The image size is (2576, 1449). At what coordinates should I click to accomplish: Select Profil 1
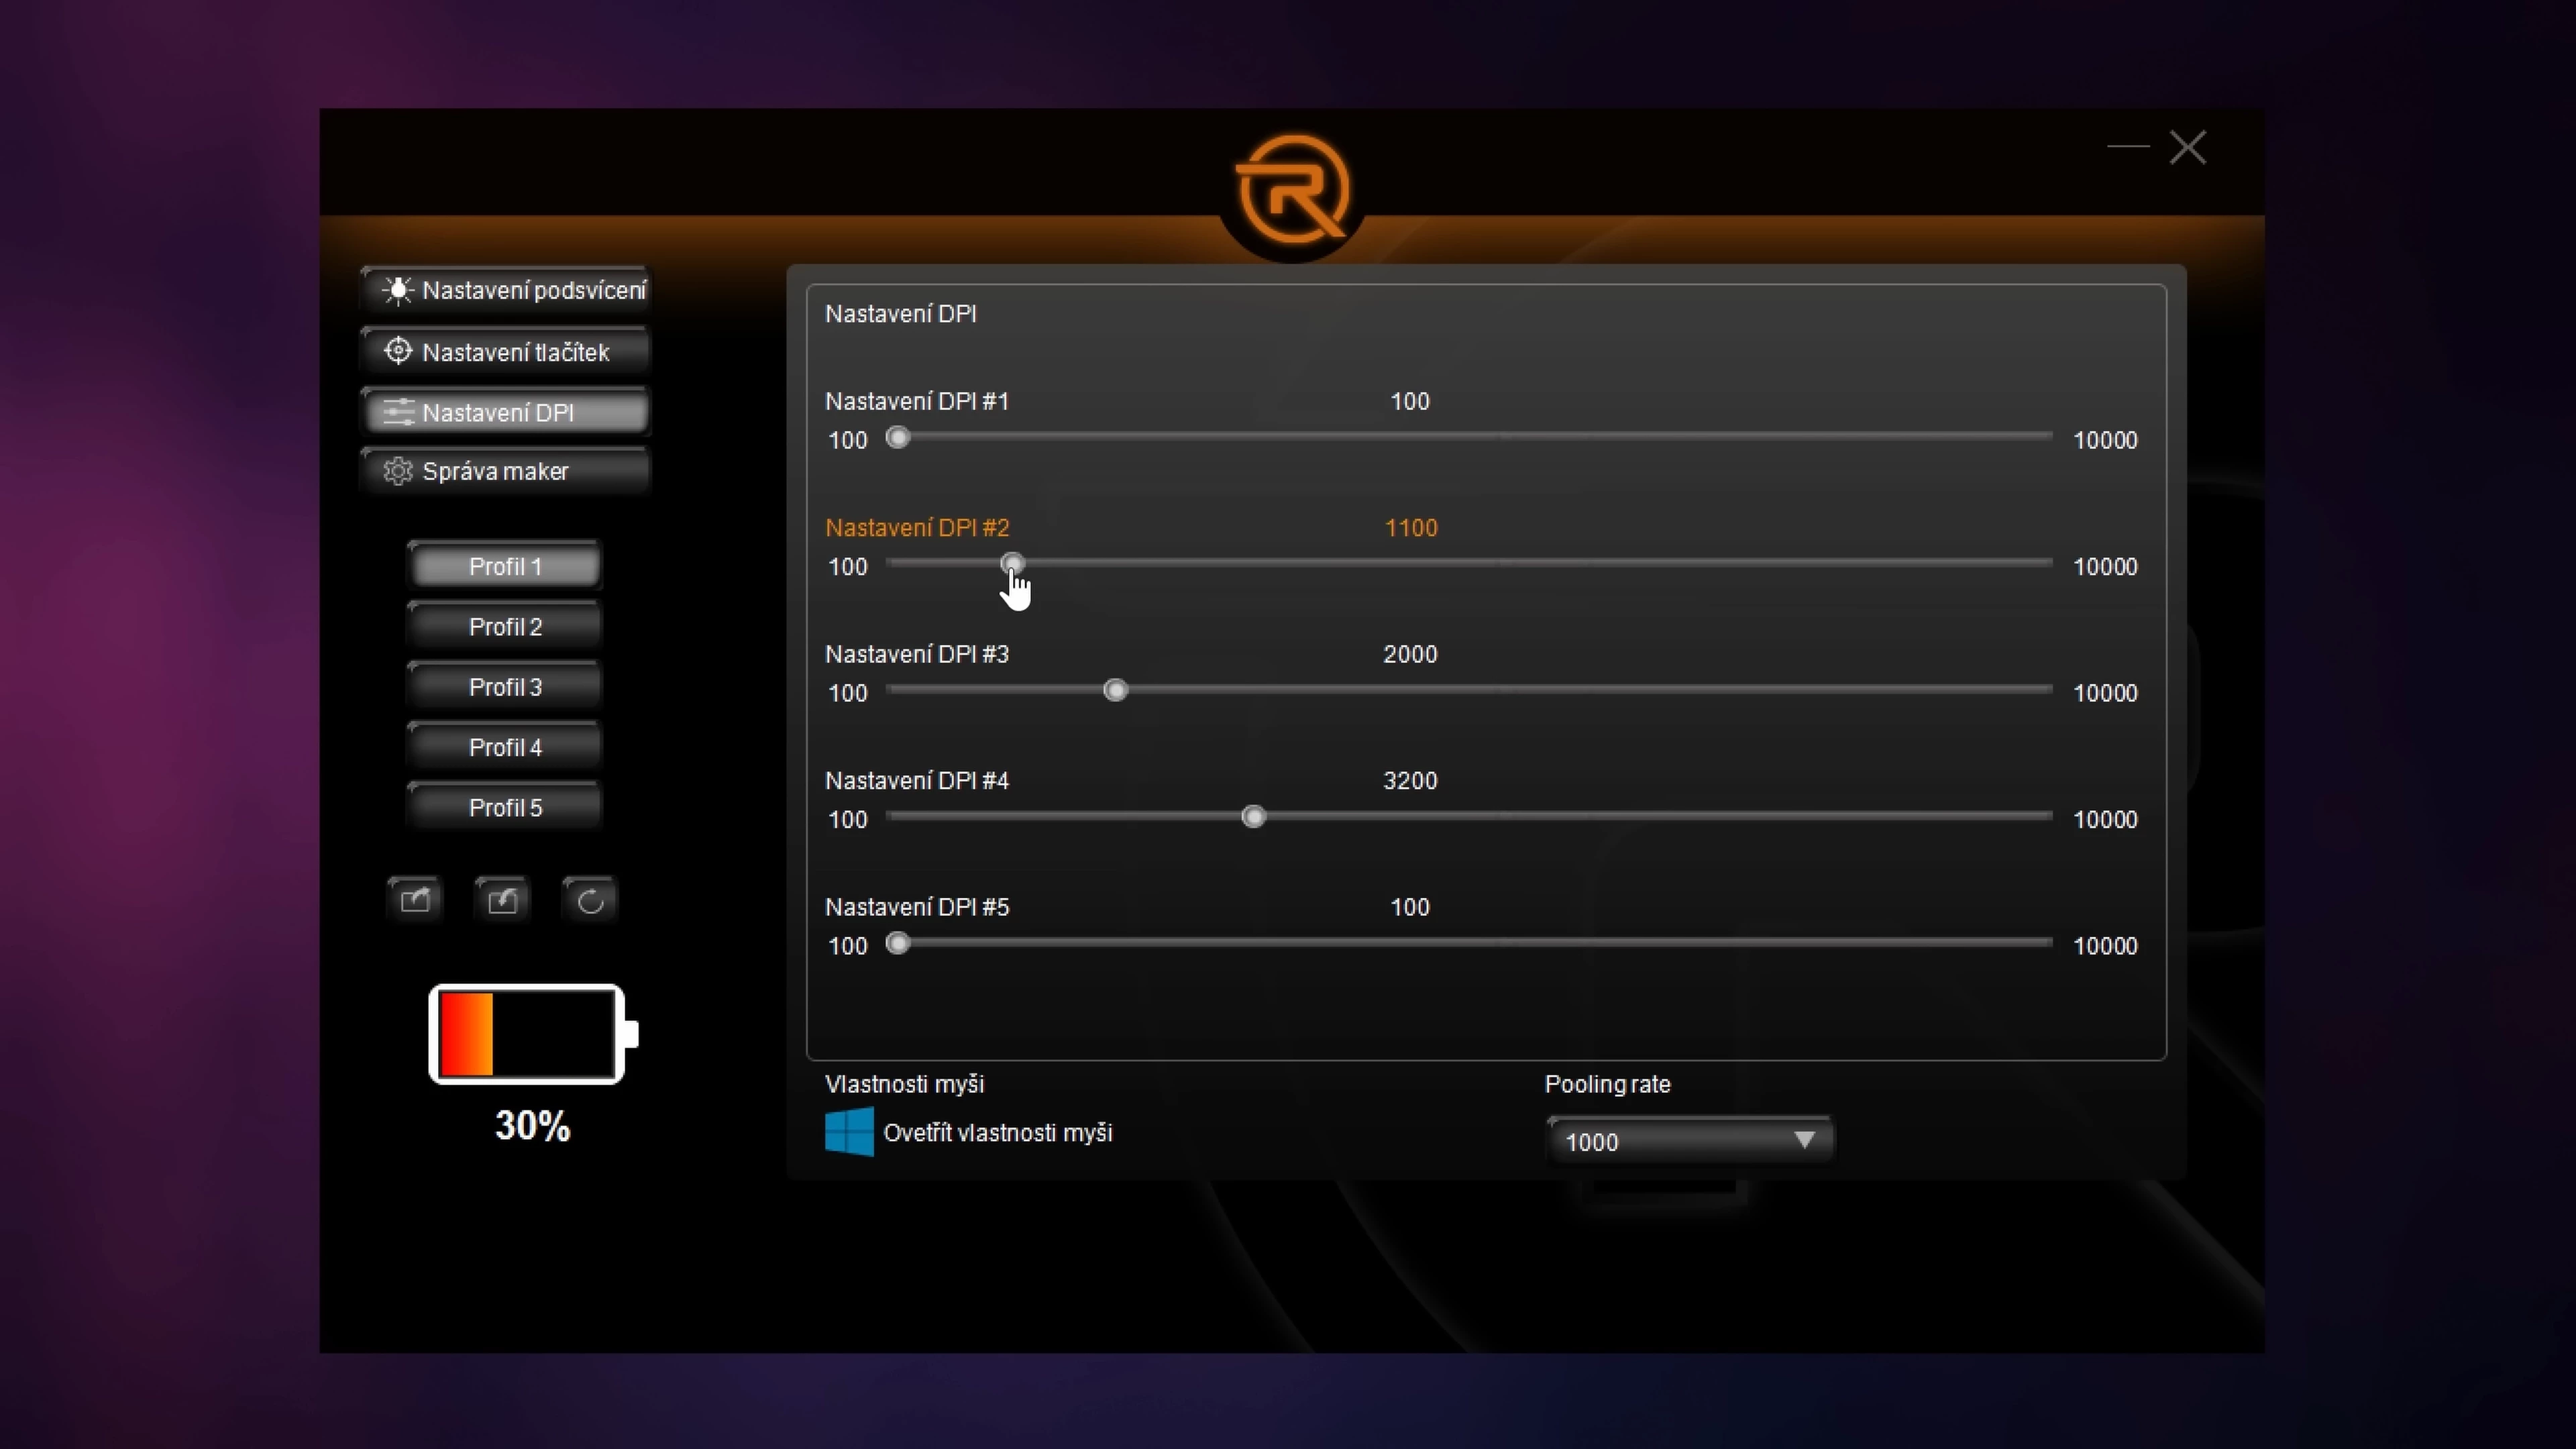coord(505,566)
